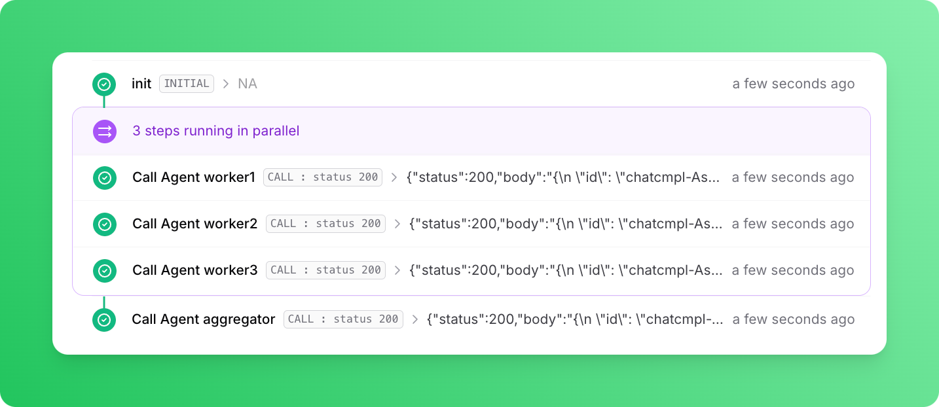Expand the Call Agent worker3 output chevron
The height and width of the screenshot is (407, 939).
[397, 270]
